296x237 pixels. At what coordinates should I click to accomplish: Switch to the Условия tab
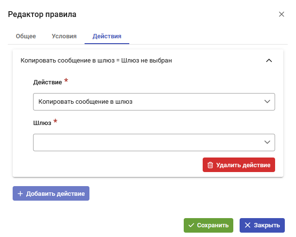coord(64,36)
